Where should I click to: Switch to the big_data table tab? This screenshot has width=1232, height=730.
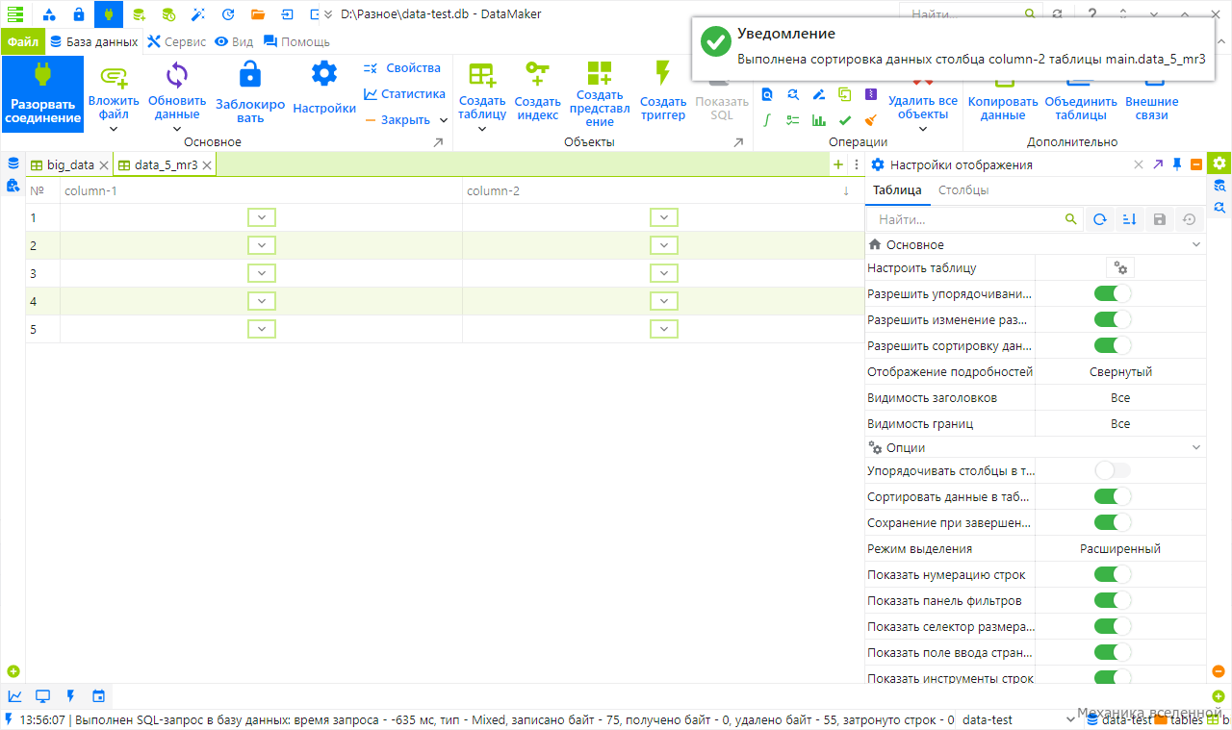70,164
